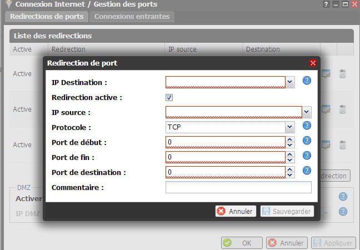
Task: Edit the second Active redirection row
Action: click(326, 109)
